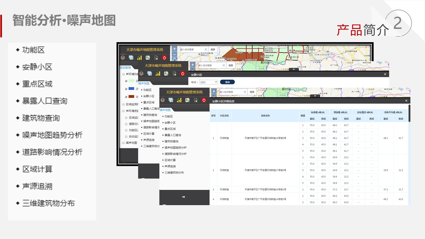Click the 搜索 button on the front-most map
Viewport: 425px width, 239px height.
[x=252, y=92]
